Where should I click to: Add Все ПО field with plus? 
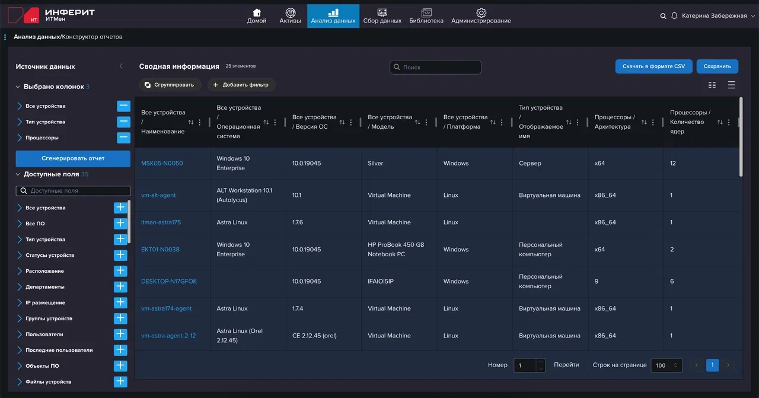[x=120, y=224]
